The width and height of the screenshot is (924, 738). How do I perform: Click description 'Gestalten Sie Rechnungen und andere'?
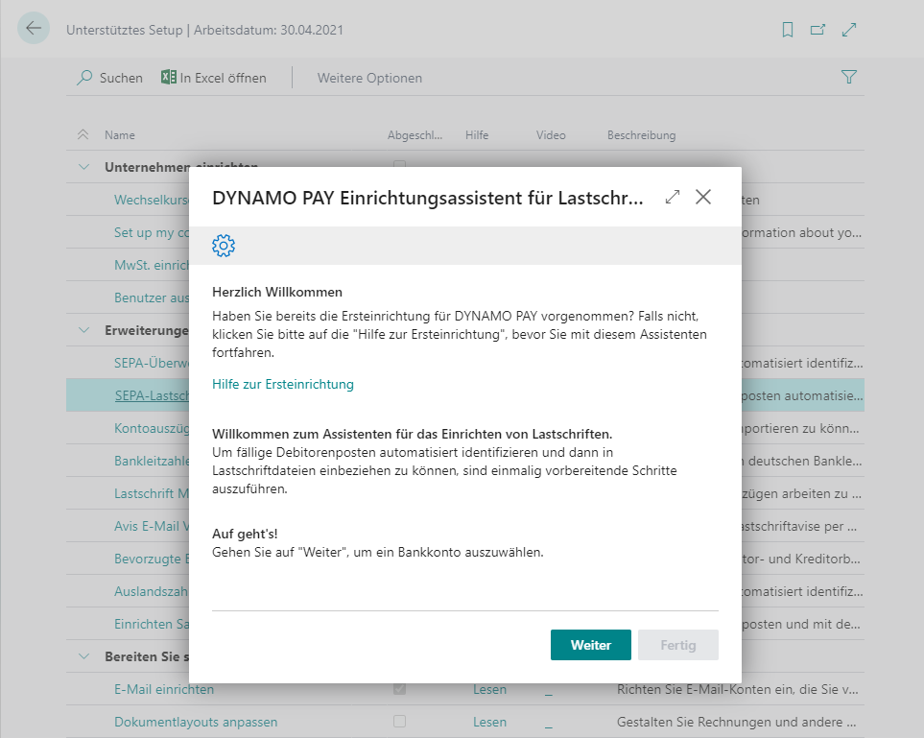pyautogui.click(x=736, y=722)
